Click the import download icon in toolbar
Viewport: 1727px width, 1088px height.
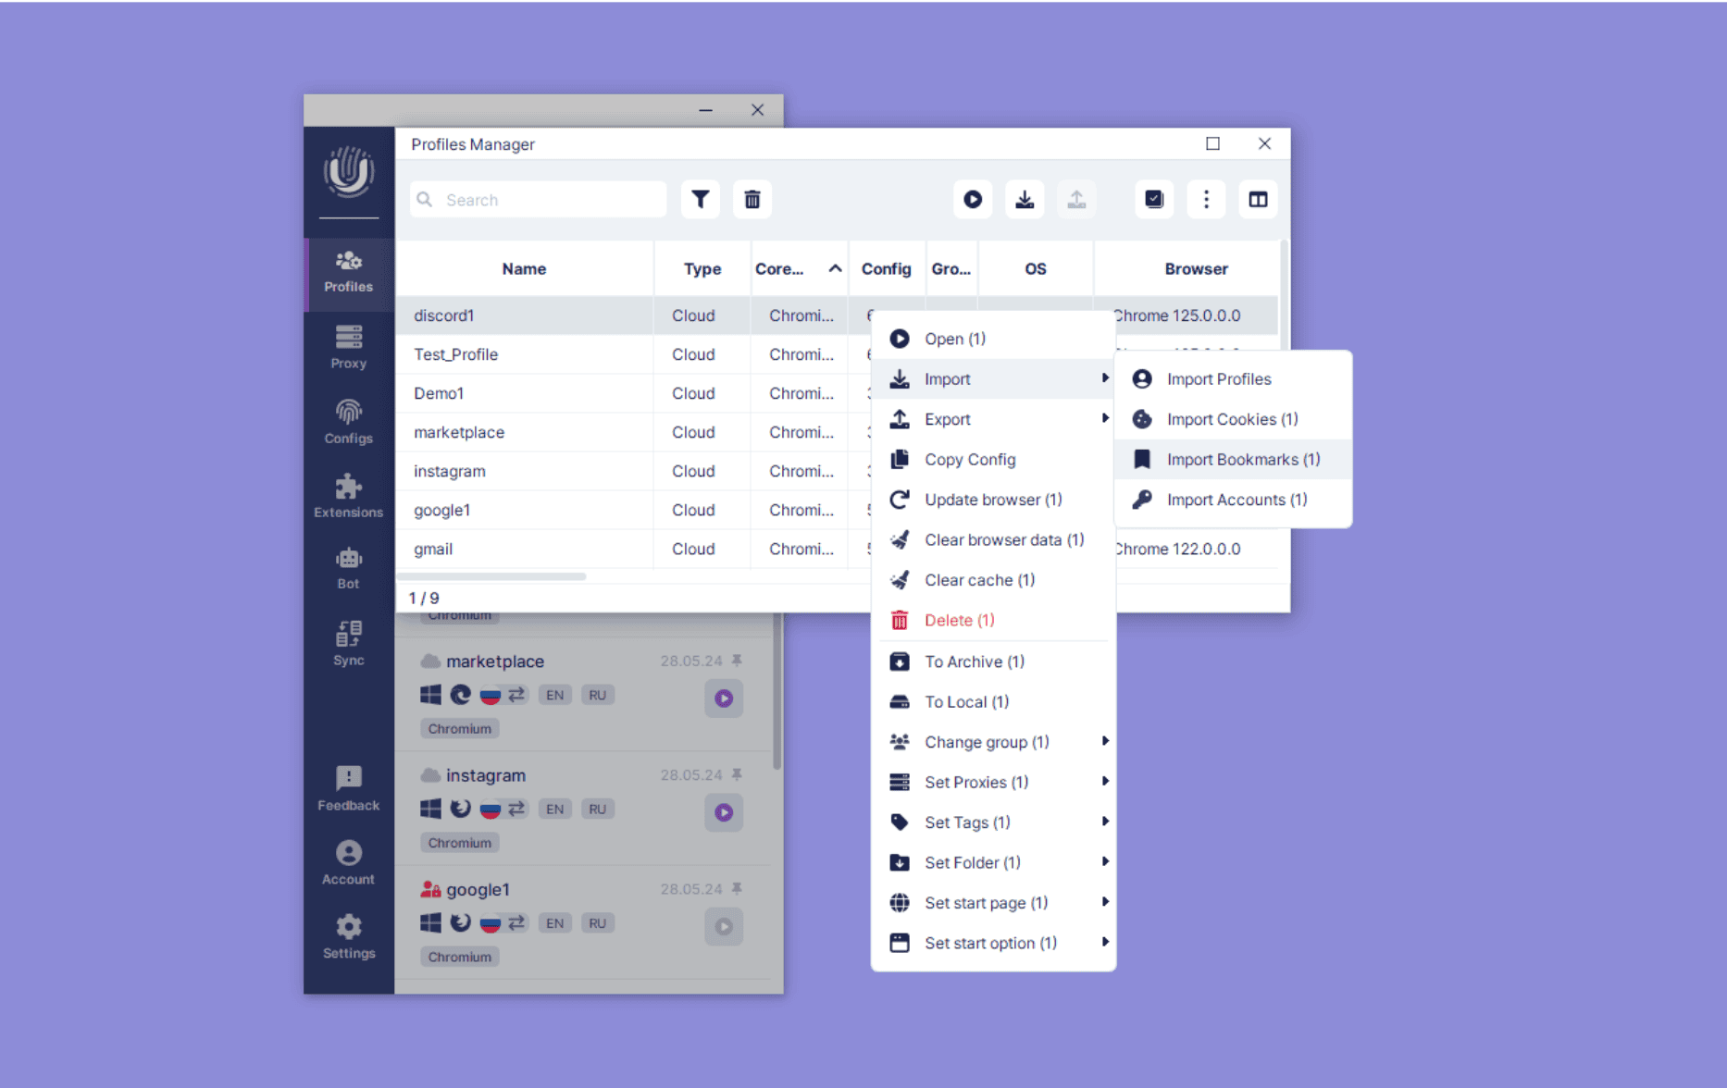click(1025, 199)
